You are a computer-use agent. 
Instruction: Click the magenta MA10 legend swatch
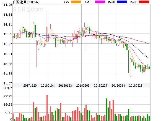[100, 2]
